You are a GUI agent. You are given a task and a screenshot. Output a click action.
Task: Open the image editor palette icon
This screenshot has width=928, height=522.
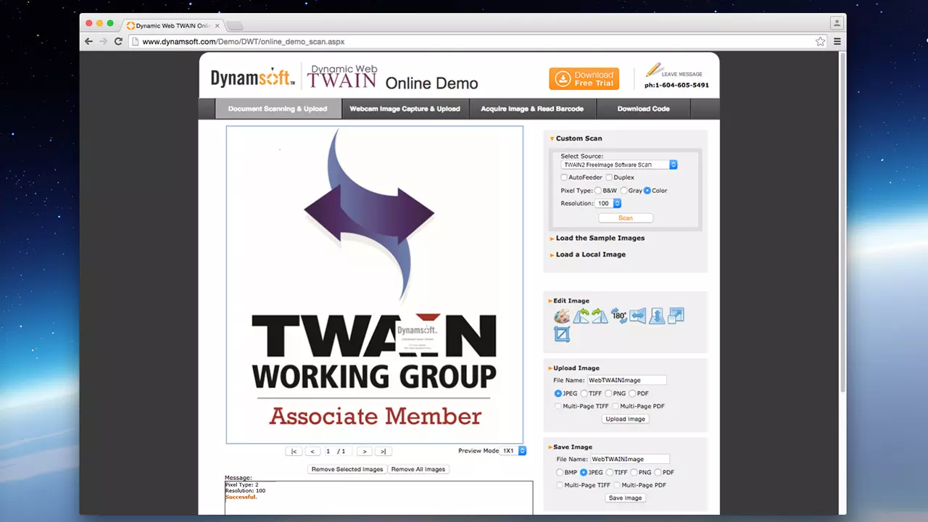tap(561, 316)
